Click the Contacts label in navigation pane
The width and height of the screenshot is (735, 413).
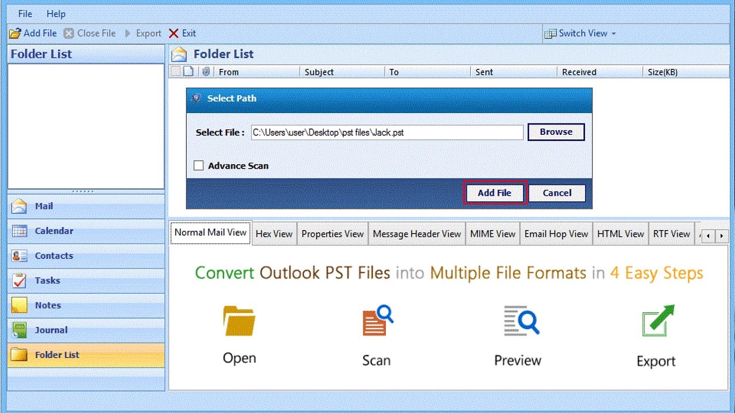pyautogui.click(x=54, y=256)
